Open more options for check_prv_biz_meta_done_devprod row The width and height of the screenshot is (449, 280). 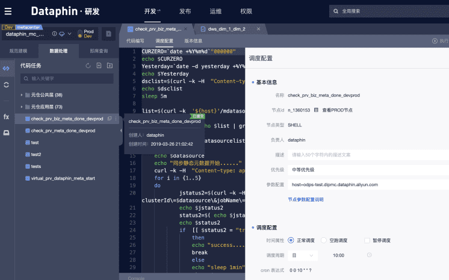click(x=116, y=119)
